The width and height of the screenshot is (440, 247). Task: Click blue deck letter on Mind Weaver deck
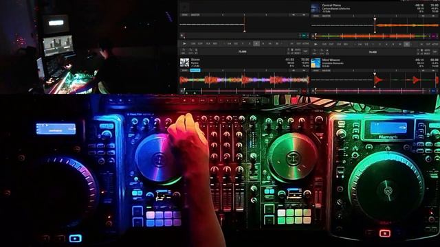pyautogui.click(x=434, y=91)
